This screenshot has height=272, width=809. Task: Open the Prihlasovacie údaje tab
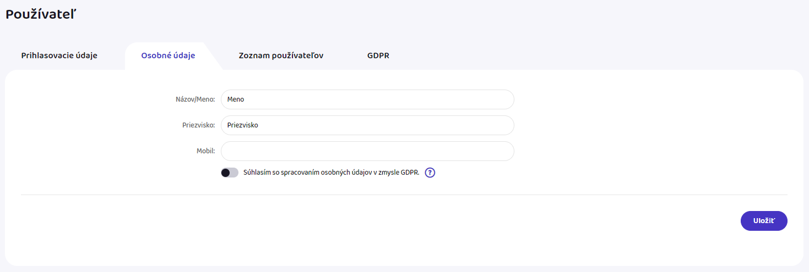(59, 55)
